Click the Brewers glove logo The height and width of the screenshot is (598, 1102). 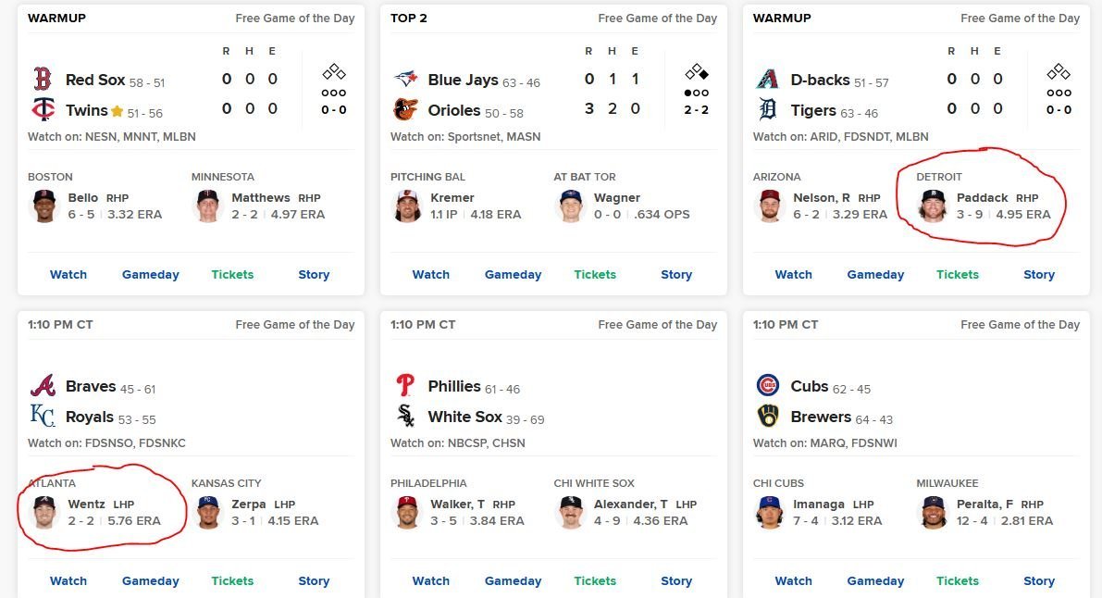[767, 417]
